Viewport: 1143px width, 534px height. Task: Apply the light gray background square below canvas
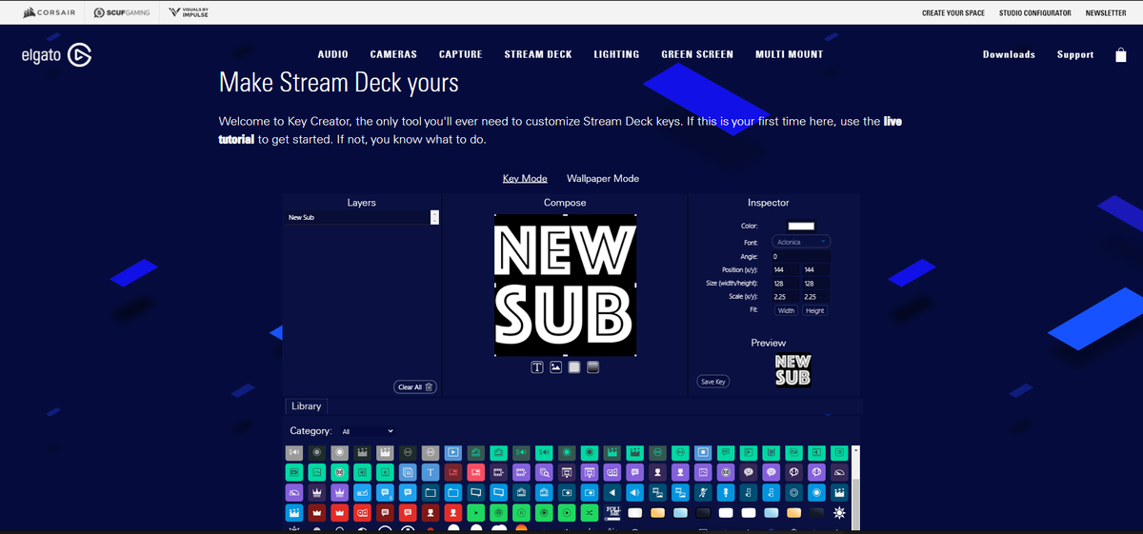point(574,367)
